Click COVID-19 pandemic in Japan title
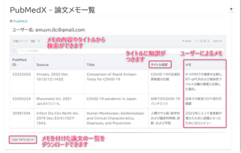 coord(111,99)
